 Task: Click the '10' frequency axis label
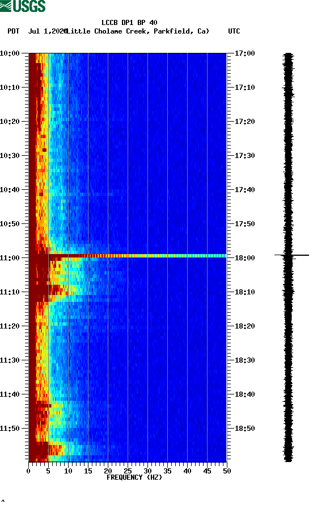pos(68,471)
